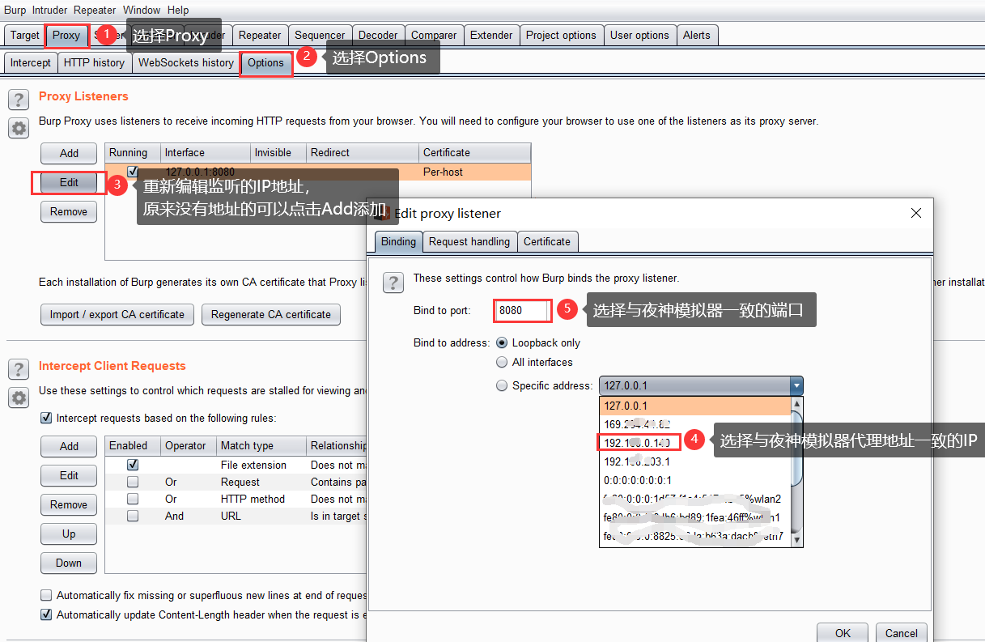The width and height of the screenshot is (985, 642).
Task: Uncheck automatically update Content-Length header
Action: click(46, 614)
